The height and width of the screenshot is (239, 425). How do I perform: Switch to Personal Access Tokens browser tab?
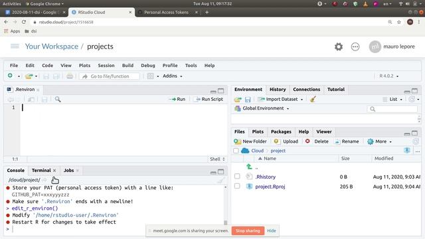click(166, 12)
